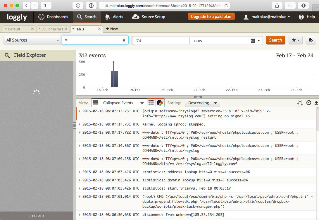Expand the /bin/rm 22-loggly.conf event
Screen dimensions: 319x220
click(x=80, y=159)
